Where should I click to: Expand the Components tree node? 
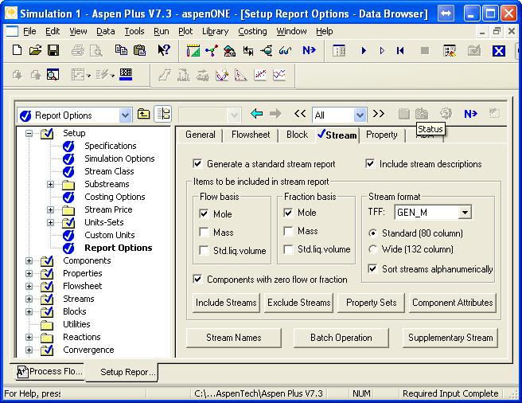click(29, 260)
